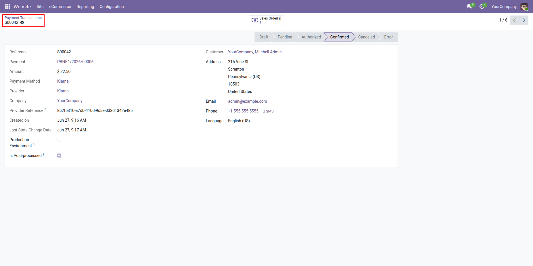
Task: Select the Confirmed status stage
Action: pyautogui.click(x=339, y=37)
